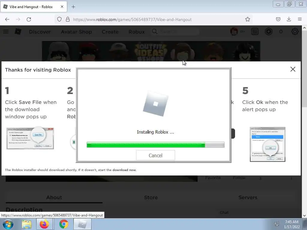Click Firefox taskbar icon
This screenshot has height=230, width=307.
coord(44,224)
